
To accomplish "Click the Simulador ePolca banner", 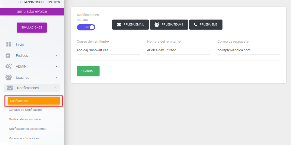I will click(x=32, y=11).
